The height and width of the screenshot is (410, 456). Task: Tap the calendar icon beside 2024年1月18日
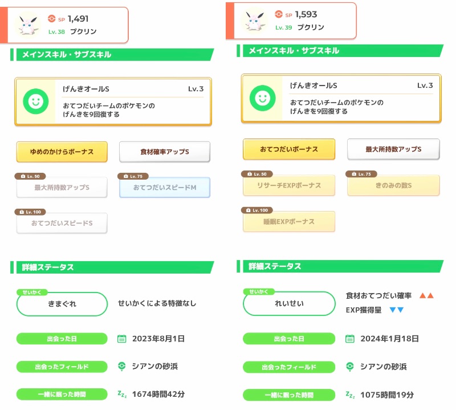tap(350, 339)
